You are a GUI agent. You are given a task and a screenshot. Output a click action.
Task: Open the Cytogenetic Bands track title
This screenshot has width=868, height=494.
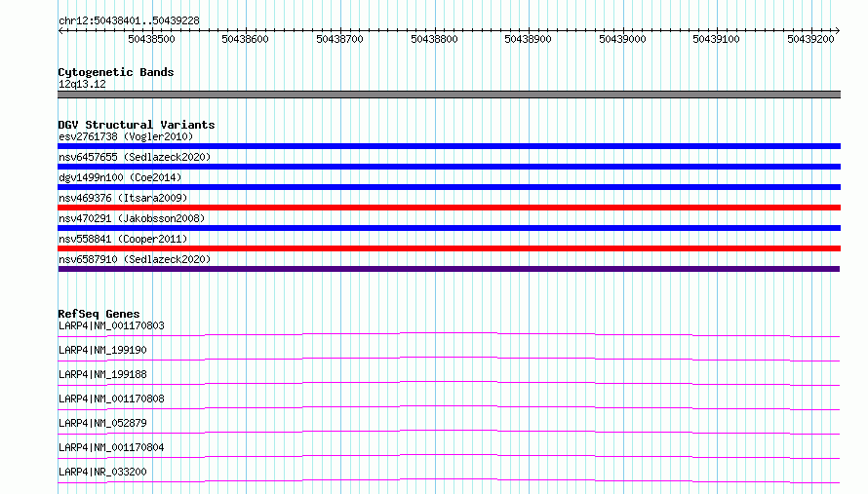coord(116,72)
